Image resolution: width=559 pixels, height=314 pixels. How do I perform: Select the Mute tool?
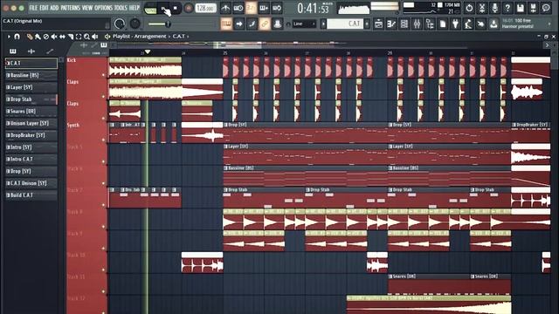(x=54, y=37)
